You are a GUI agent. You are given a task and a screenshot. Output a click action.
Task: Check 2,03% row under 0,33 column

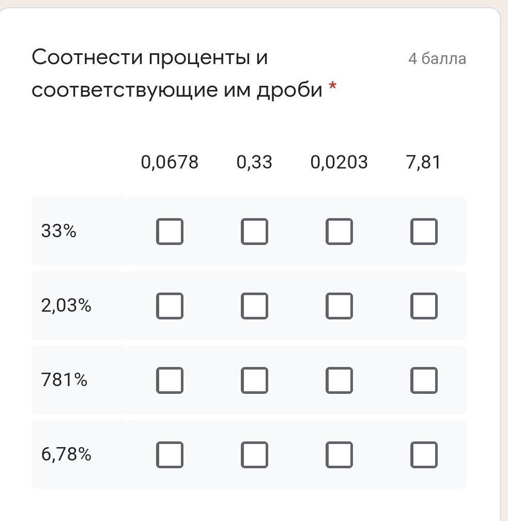pyautogui.click(x=254, y=305)
